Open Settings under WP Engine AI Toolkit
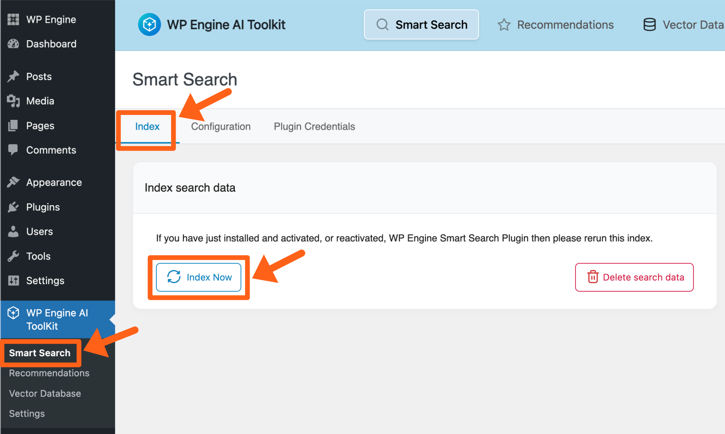The width and height of the screenshot is (725, 434). click(27, 414)
